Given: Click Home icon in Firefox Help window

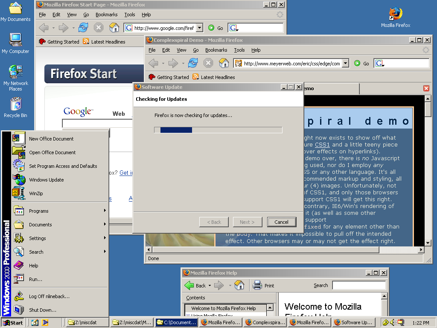Looking at the screenshot, I should pyautogui.click(x=239, y=285).
